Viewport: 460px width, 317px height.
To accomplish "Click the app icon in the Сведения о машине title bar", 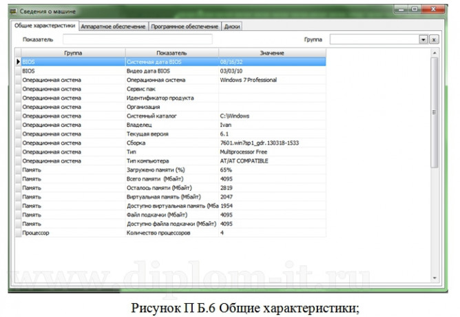I will [x=13, y=12].
